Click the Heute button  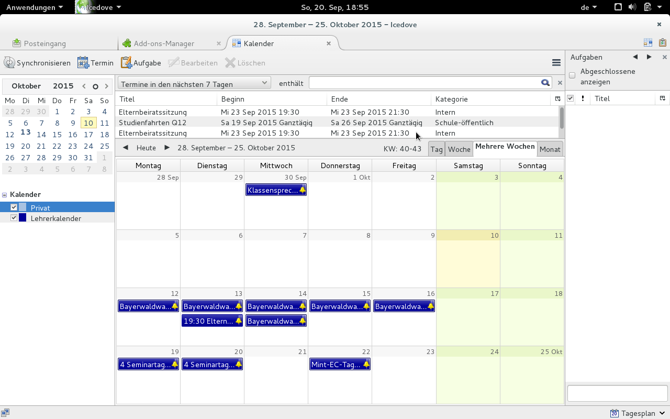146,148
